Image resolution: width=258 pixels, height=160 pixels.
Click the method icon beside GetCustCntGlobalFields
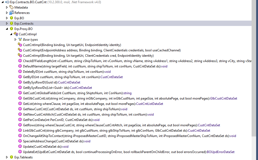[x=20, y=93]
